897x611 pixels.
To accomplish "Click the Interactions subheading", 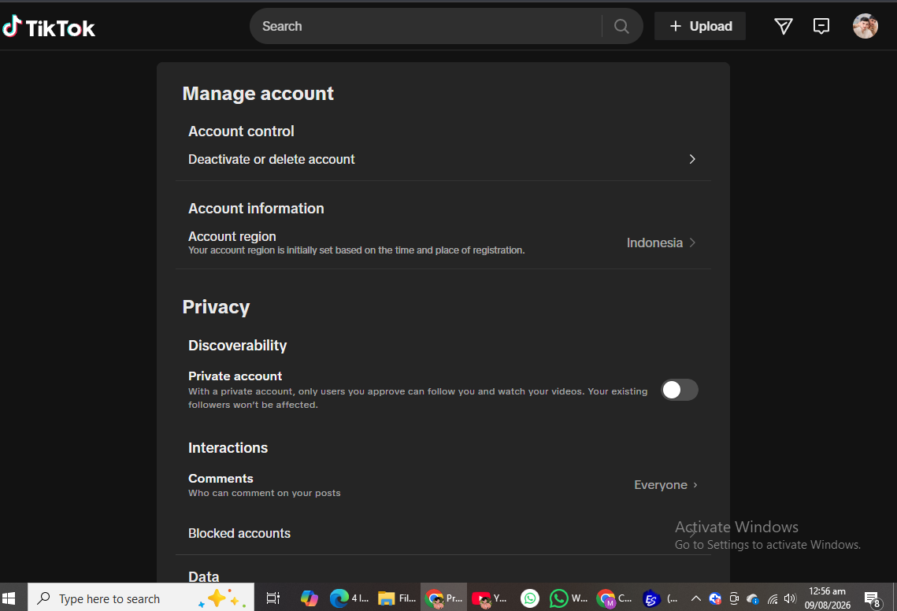I will pyautogui.click(x=228, y=447).
